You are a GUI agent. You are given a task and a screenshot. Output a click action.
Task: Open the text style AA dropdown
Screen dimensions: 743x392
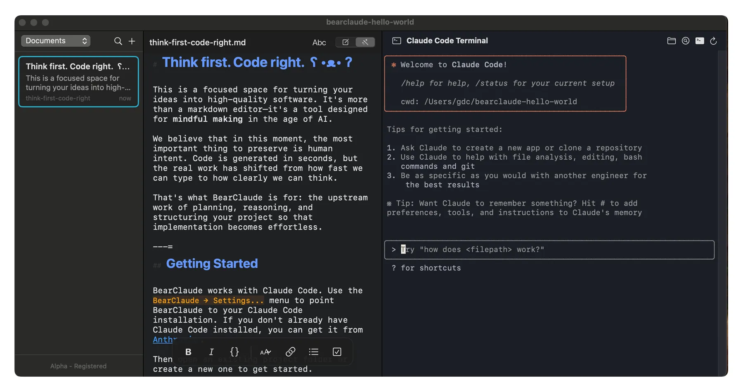pos(265,352)
